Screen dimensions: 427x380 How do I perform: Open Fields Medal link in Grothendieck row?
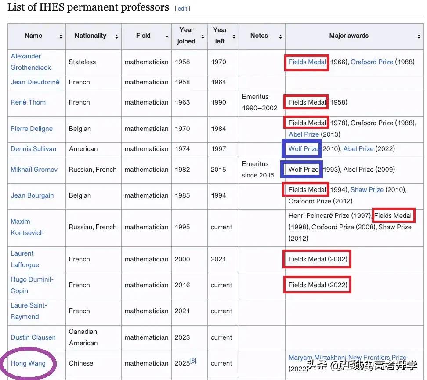click(307, 62)
